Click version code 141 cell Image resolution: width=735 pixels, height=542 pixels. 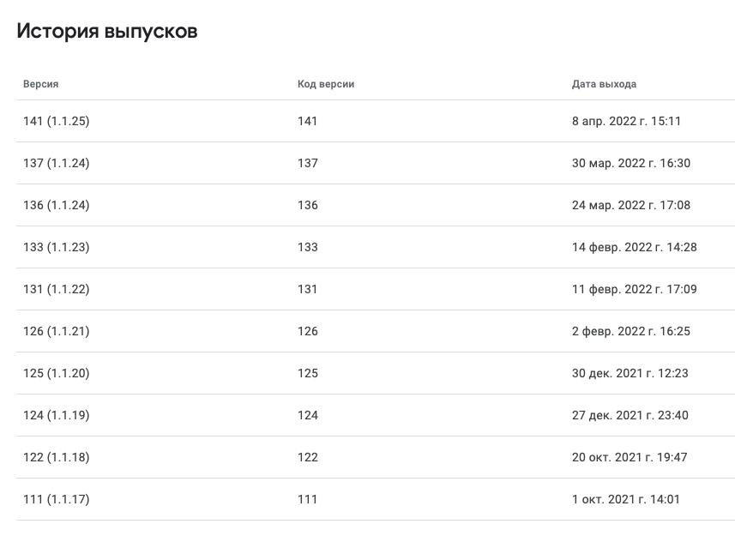[308, 121]
